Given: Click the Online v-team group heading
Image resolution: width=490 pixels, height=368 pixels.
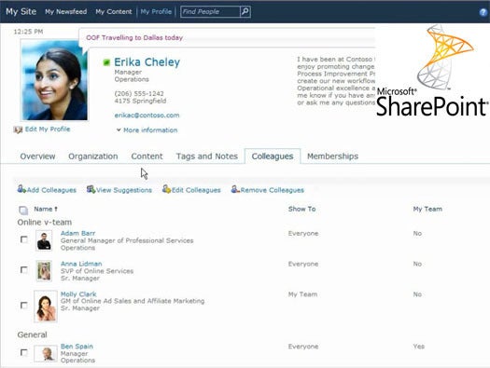Looking at the screenshot, I should pyautogui.click(x=45, y=222).
